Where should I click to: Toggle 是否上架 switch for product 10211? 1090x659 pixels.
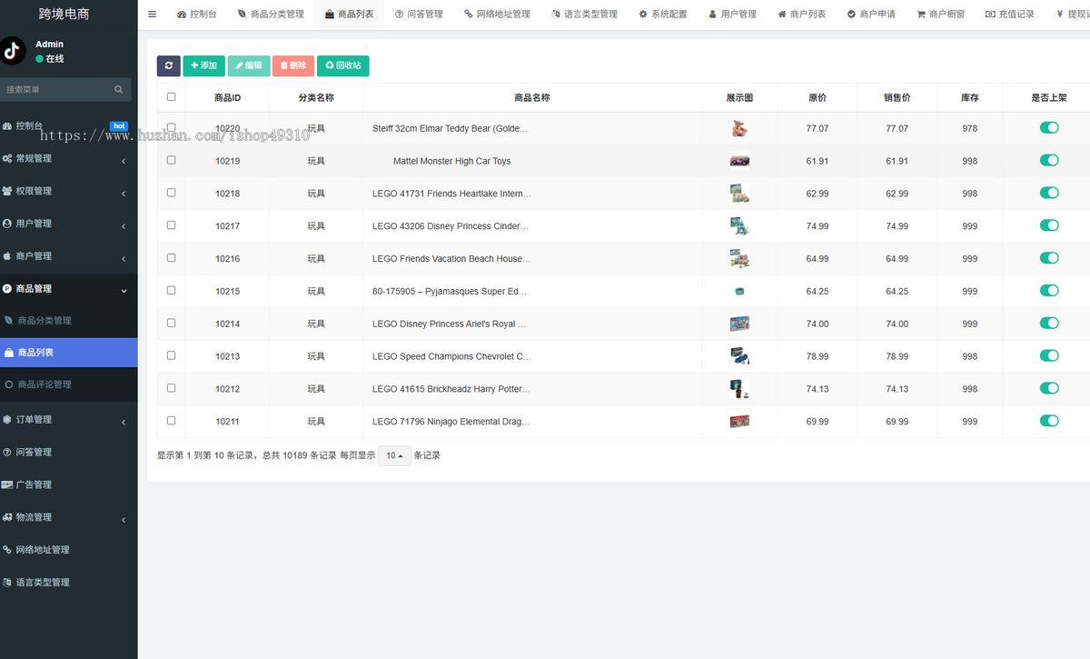[1049, 421]
